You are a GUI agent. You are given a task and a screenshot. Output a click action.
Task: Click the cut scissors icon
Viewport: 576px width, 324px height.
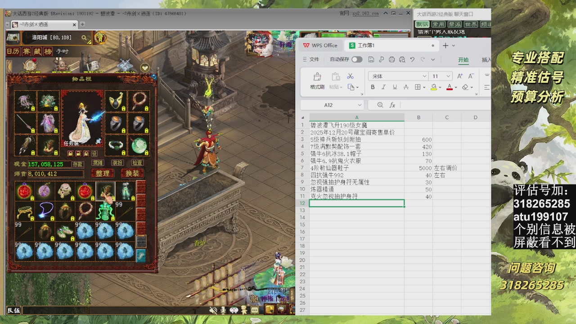pyautogui.click(x=350, y=76)
